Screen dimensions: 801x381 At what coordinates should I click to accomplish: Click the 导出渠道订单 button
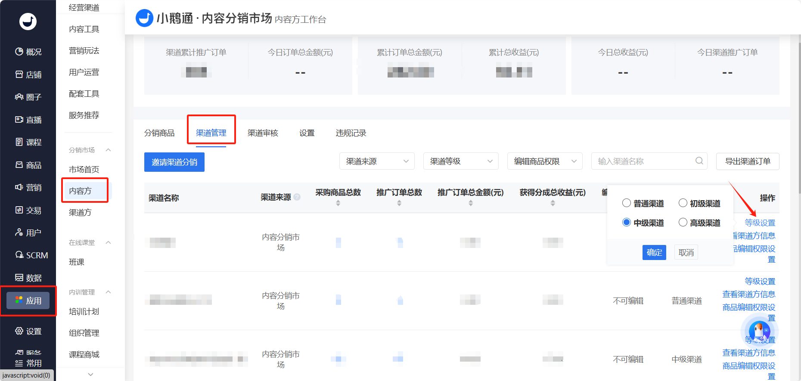pyautogui.click(x=748, y=161)
